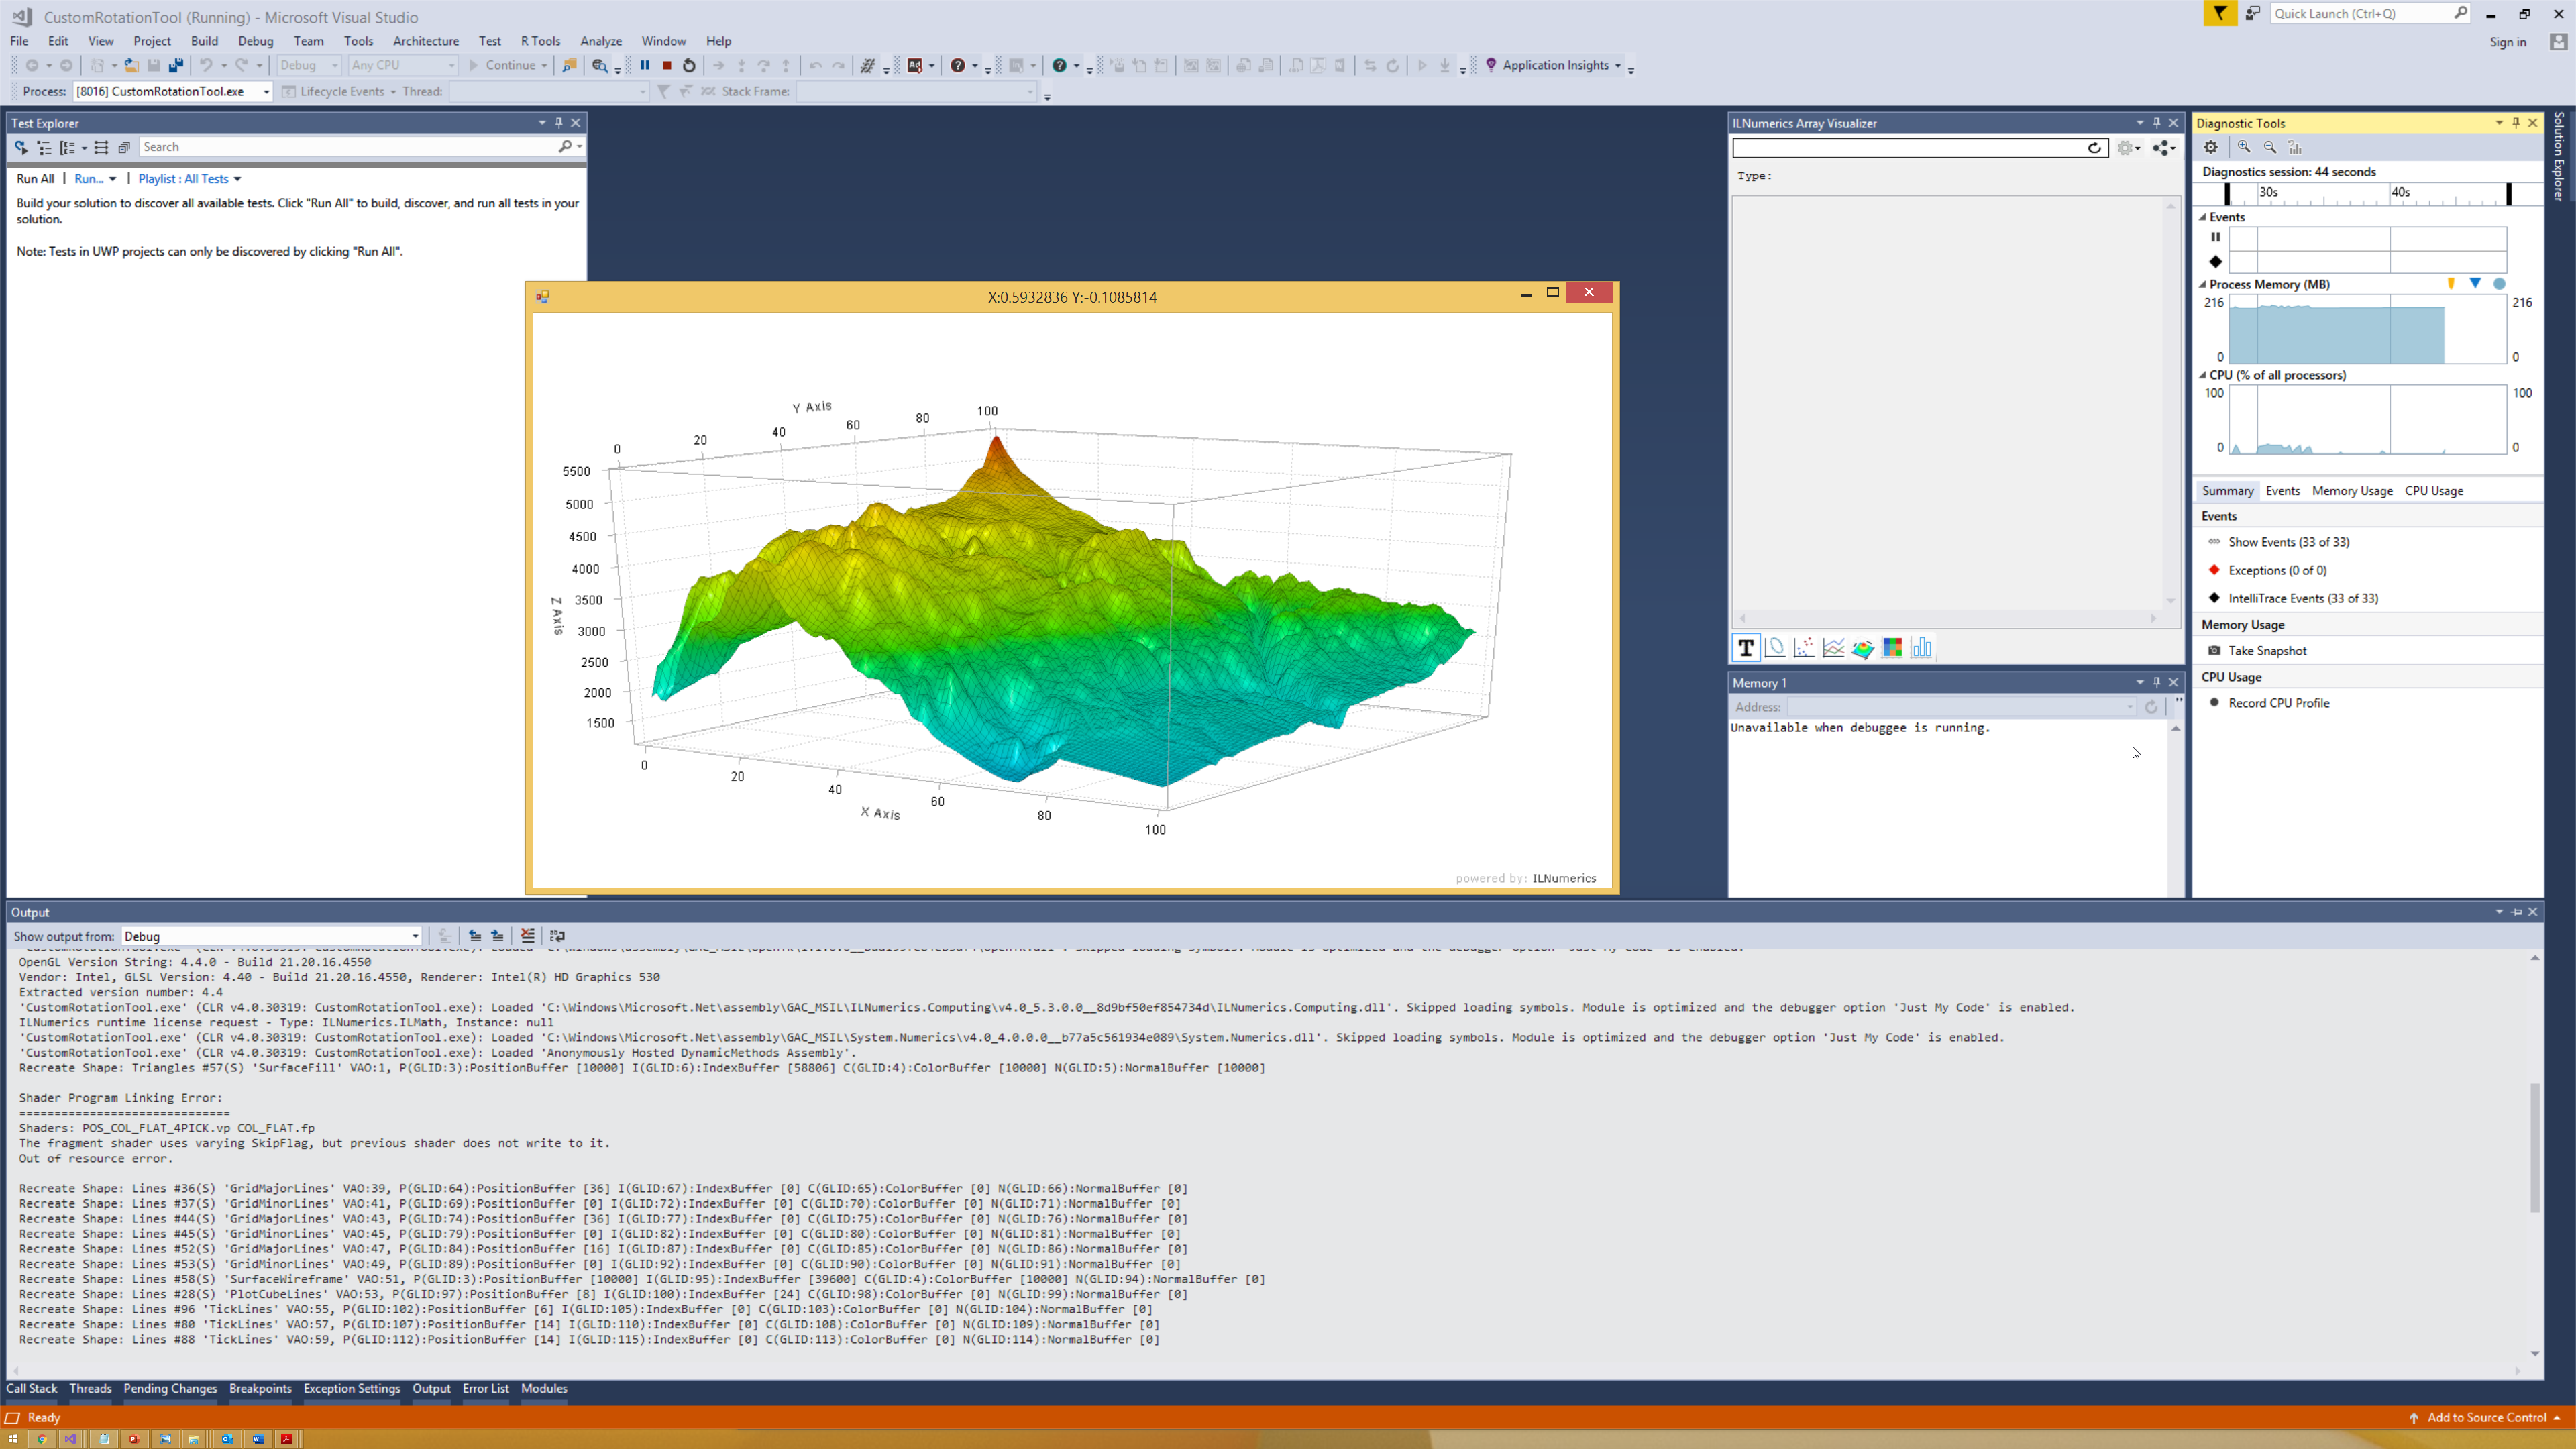Select the bar chart visualizer icon
The image size is (2576, 1449).
1921,648
